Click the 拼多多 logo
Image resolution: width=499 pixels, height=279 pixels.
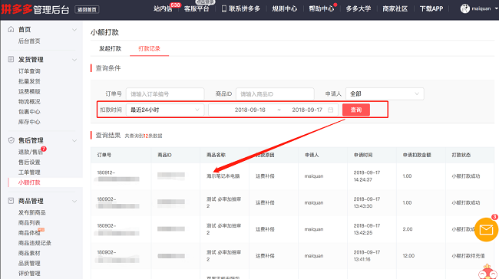[x=17, y=8]
